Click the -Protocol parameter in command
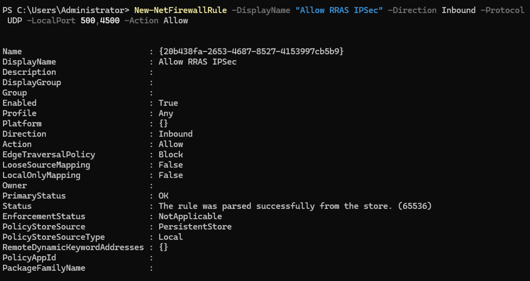 (502, 10)
